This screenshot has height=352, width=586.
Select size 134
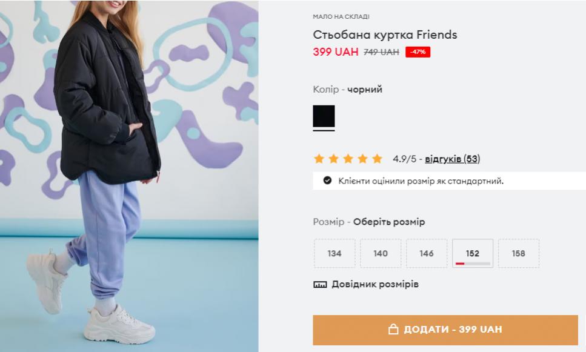[x=335, y=253]
